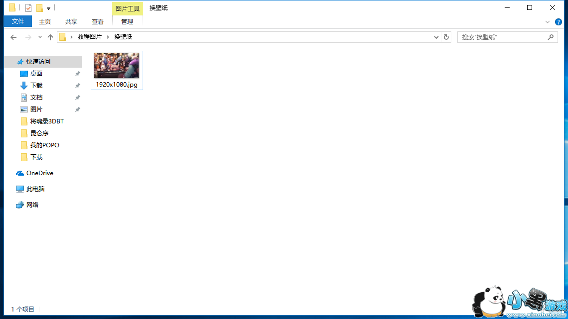Minimize the 换壁纸 window
568x319 pixels.
click(x=507, y=7)
